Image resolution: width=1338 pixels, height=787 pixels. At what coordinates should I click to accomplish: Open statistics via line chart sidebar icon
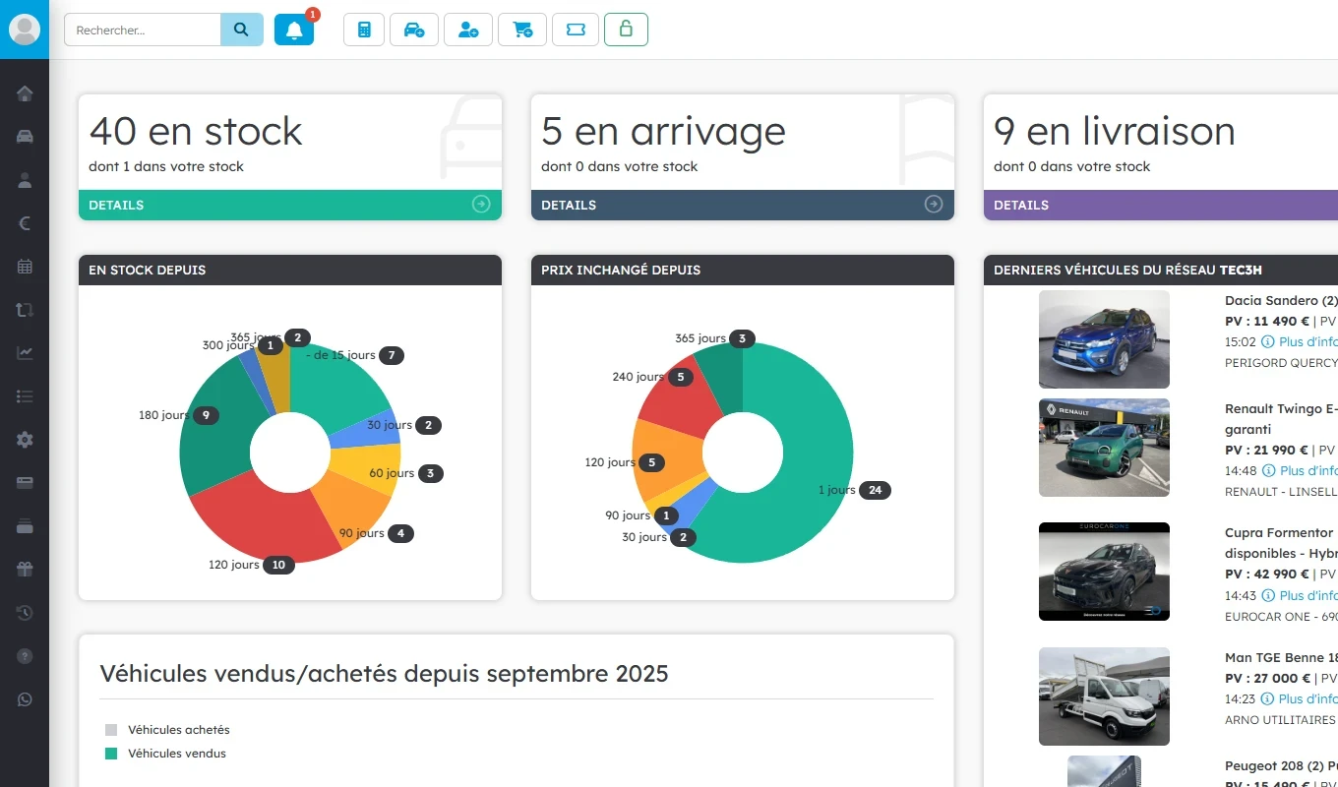25,353
